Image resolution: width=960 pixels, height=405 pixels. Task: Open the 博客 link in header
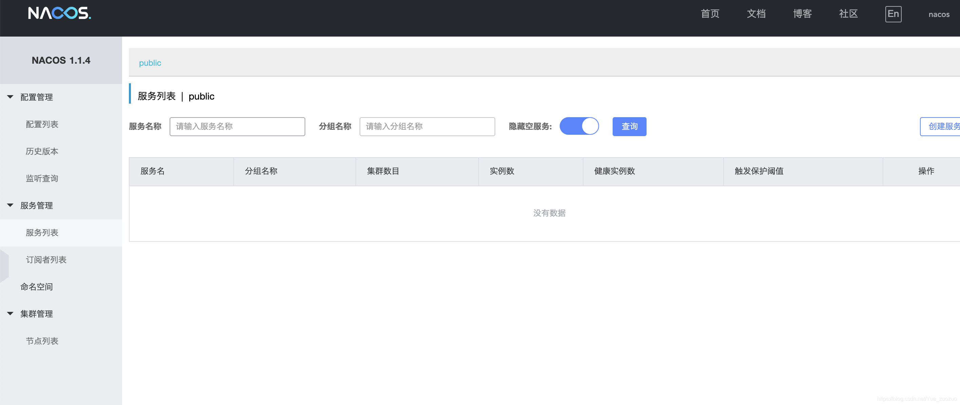pos(802,14)
